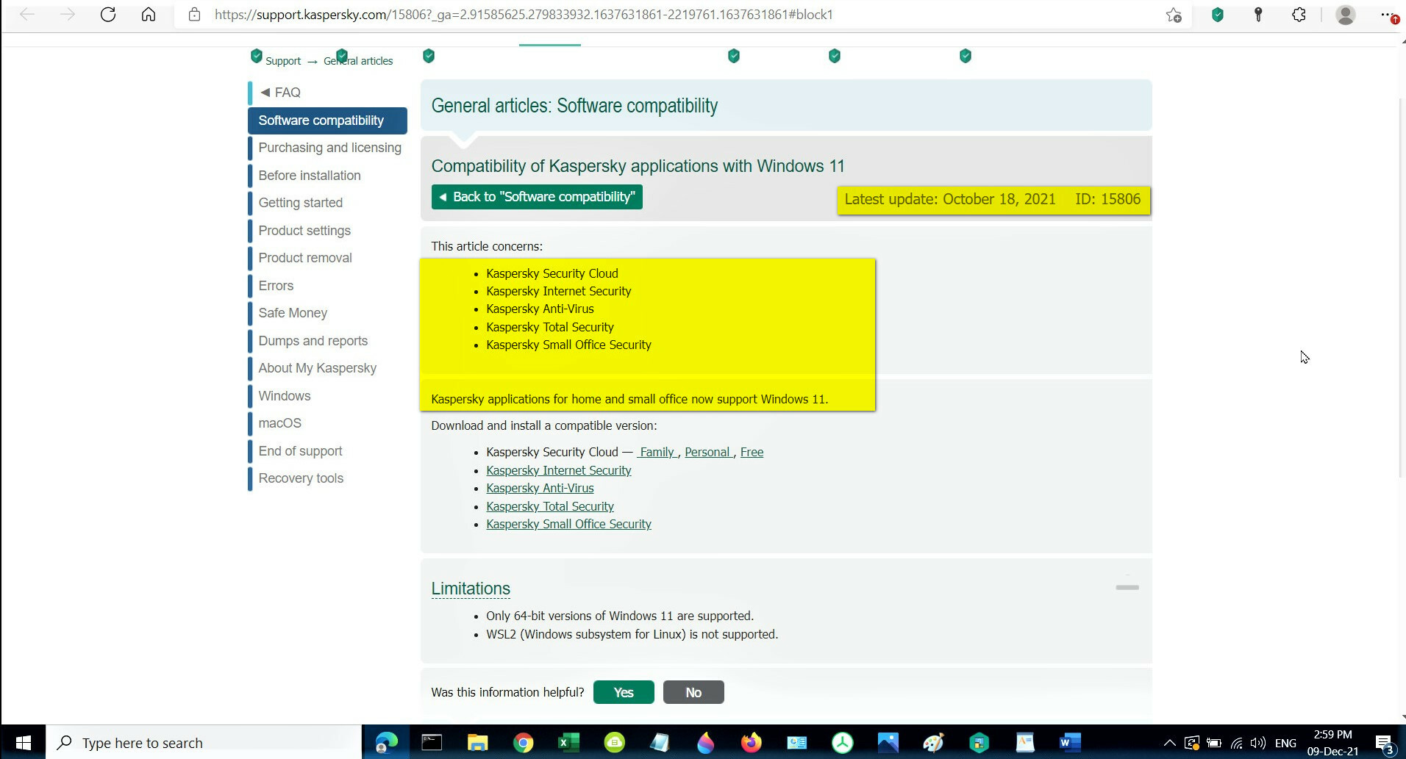Open the browser profile avatar

click(x=1346, y=15)
